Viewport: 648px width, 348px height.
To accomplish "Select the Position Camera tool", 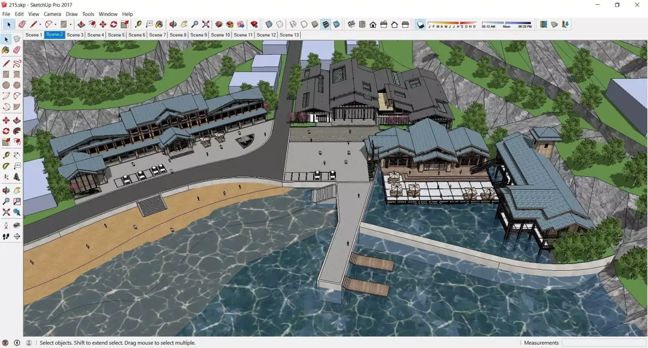I will pyautogui.click(x=6, y=225).
